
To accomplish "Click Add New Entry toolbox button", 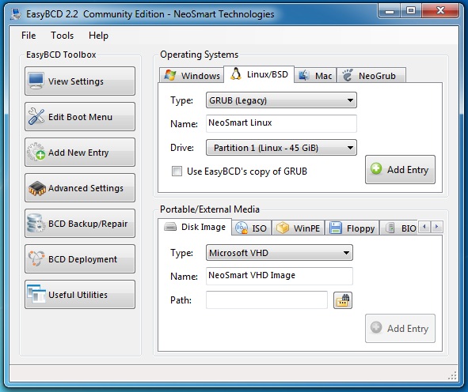I will tap(80, 153).
